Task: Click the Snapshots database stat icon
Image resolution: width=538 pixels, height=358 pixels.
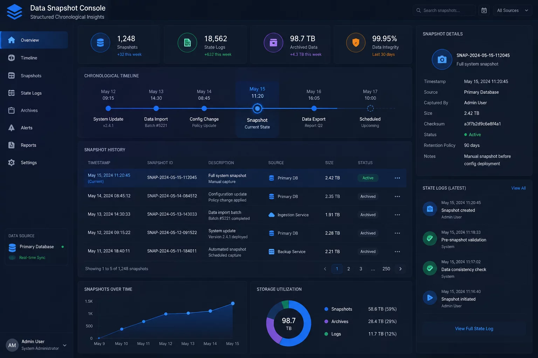Action: coord(100,43)
